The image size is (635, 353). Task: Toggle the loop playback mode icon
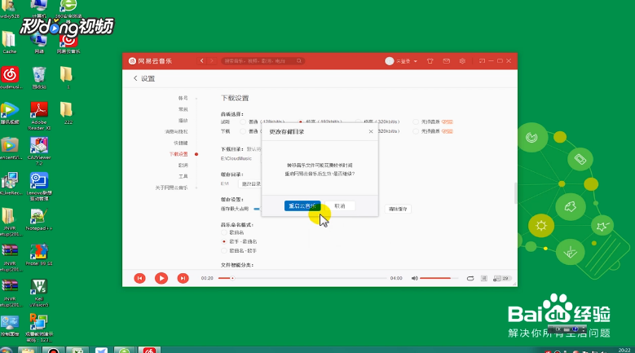coord(470,278)
